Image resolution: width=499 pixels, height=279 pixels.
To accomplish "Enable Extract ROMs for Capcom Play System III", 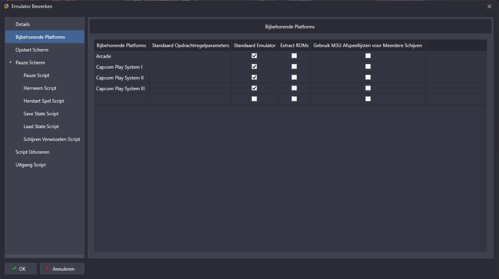I will [x=294, y=88].
